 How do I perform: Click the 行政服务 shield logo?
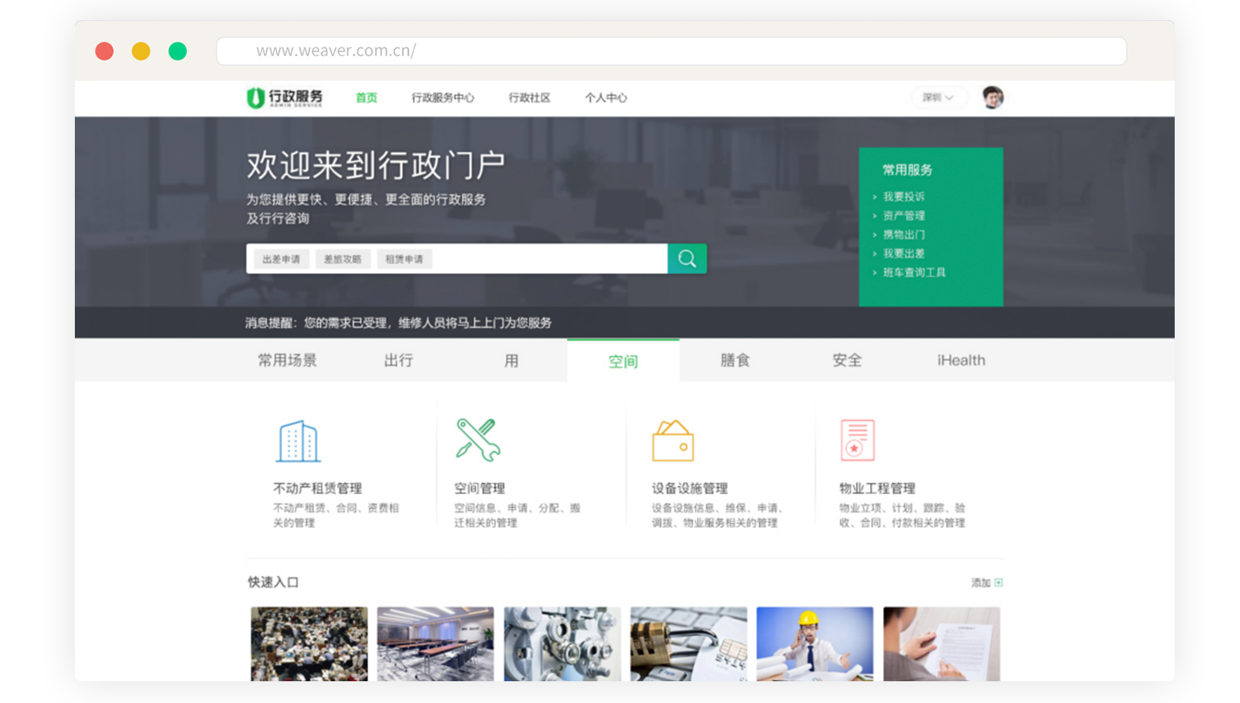[x=255, y=97]
